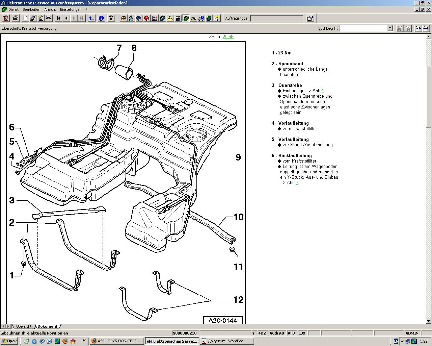Jump to the first page with toolbar arrow

(x=58, y=18)
